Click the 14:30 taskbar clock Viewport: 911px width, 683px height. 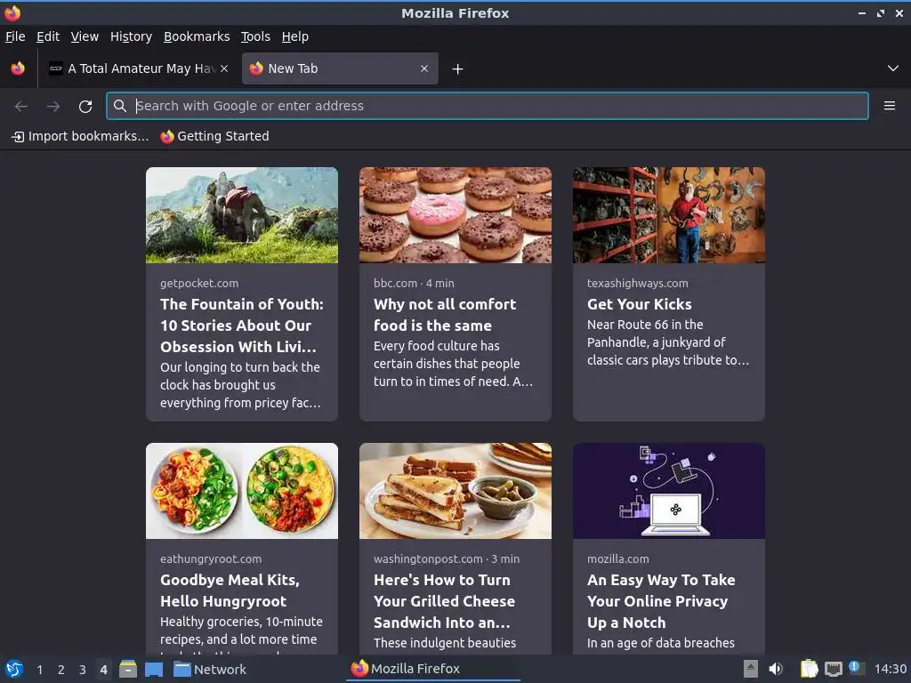[x=890, y=669]
